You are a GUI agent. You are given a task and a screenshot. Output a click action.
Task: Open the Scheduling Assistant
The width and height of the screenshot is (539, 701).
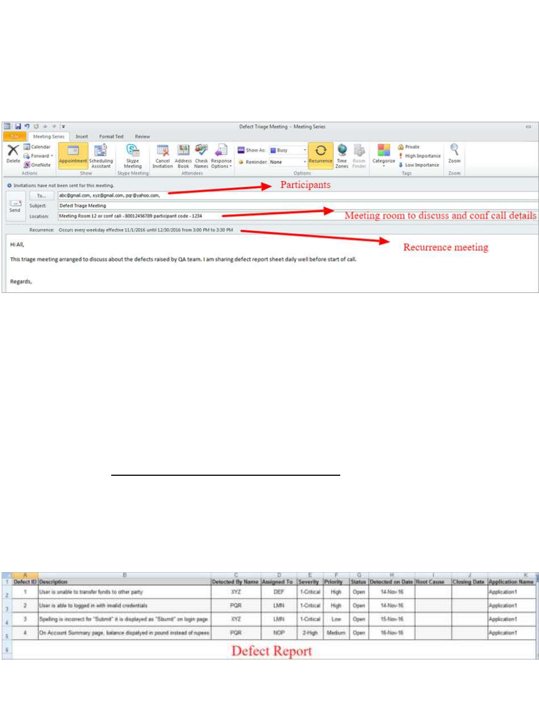[x=101, y=156]
